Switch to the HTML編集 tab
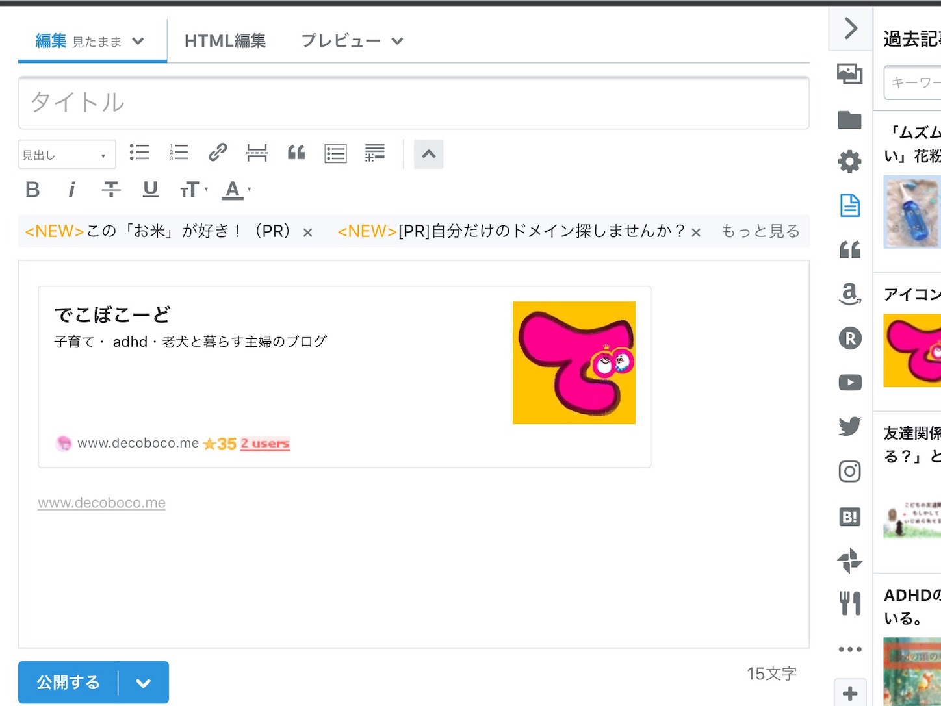941x706 pixels. 226,40
